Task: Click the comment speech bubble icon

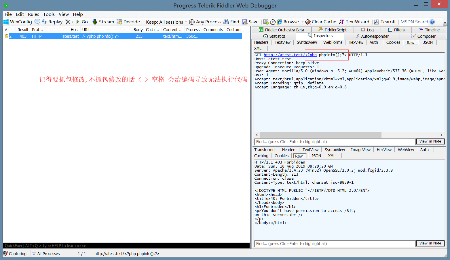Action: 37,22
